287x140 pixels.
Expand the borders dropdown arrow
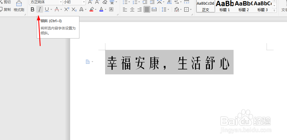(x=191, y=10)
